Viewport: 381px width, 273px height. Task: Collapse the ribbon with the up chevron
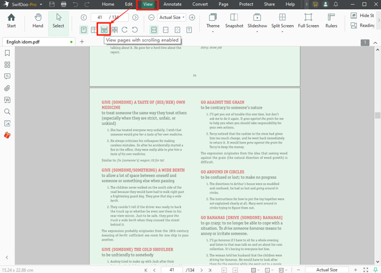coord(376,43)
